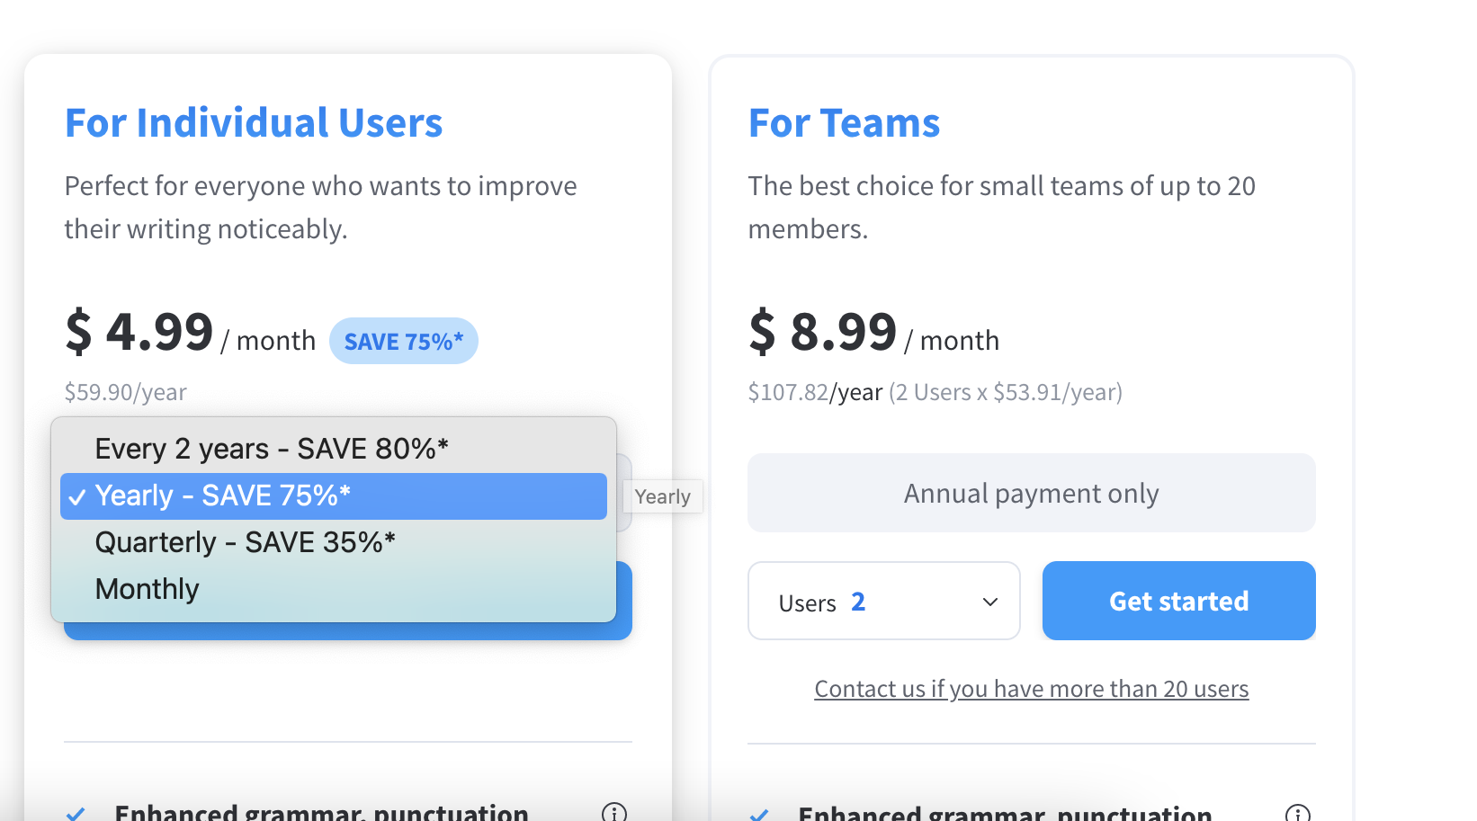This screenshot has width=1477, height=821.
Task: Click the Yearly tooltip label
Action: pyautogui.click(x=662, y=495)
